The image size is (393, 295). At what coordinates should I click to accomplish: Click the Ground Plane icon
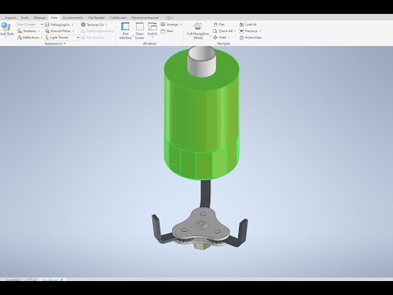(47, 31)
